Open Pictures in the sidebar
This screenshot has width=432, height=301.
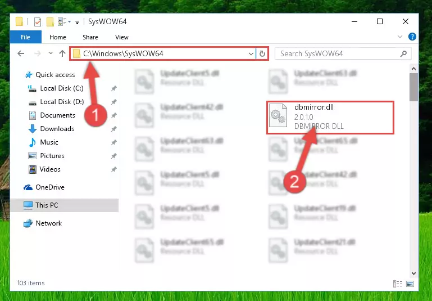52,156
